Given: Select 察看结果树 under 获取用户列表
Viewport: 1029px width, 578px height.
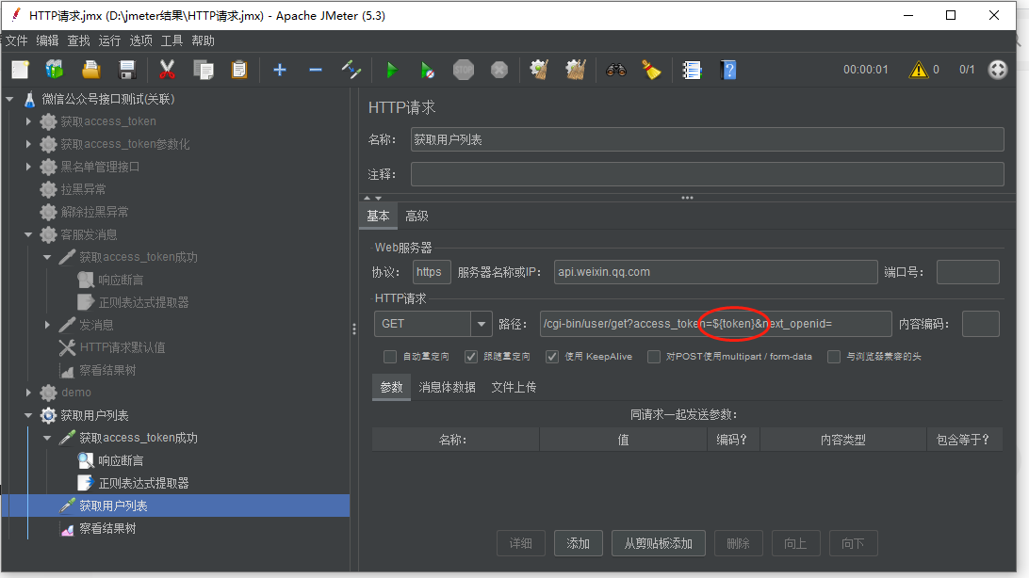Looking at the screenshot, I should click(x=107, y=529).
